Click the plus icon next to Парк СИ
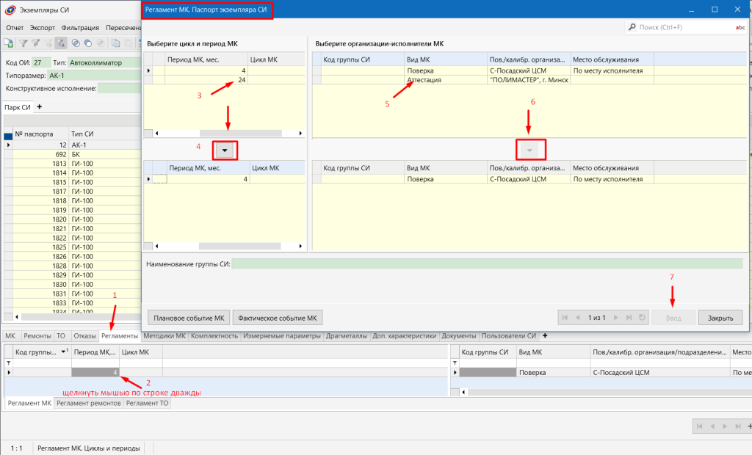Image resolution: width=752 pixels, height=455 pixels. (40, 107)
